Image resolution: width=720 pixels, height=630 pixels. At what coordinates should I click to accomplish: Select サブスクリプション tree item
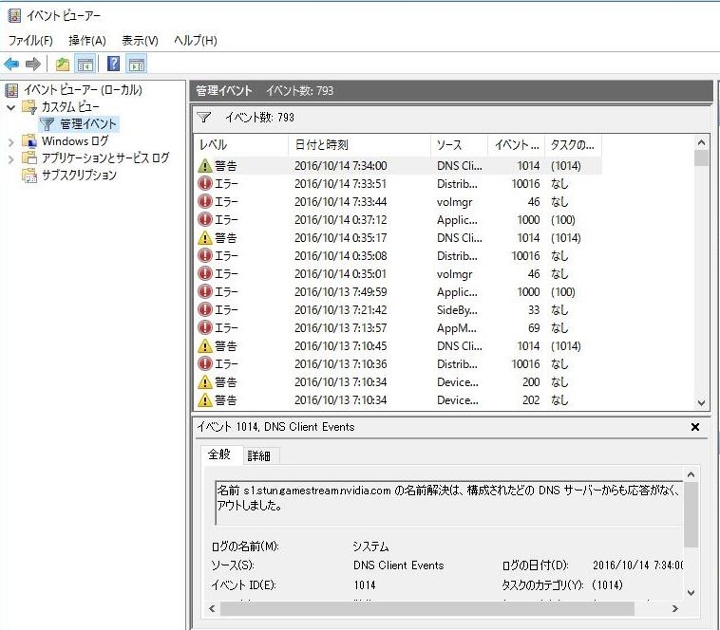tap(80, 176)
